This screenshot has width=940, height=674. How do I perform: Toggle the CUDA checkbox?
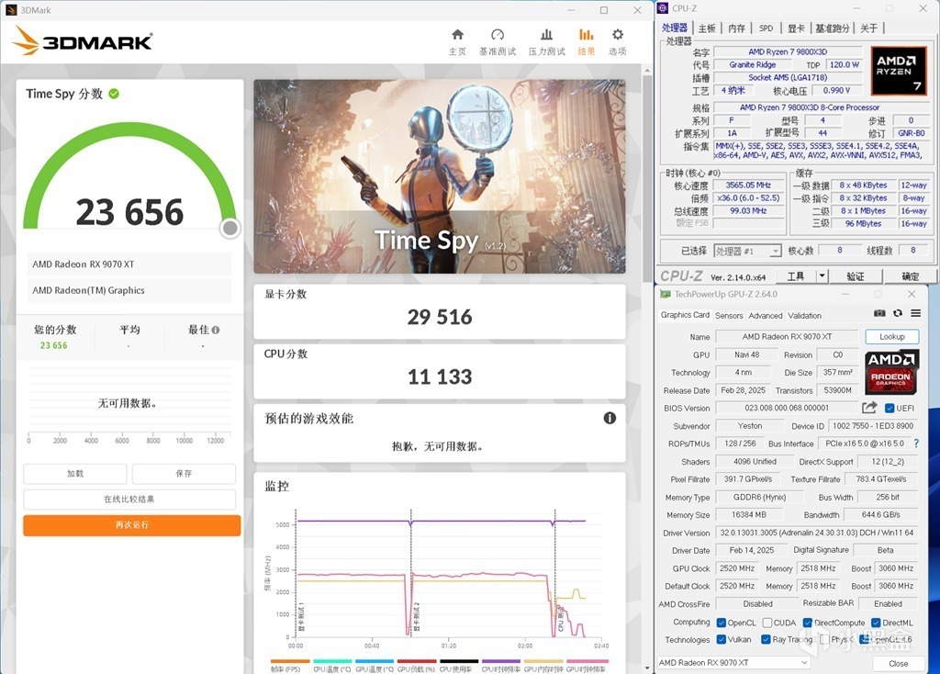click(x=767, y=623)
